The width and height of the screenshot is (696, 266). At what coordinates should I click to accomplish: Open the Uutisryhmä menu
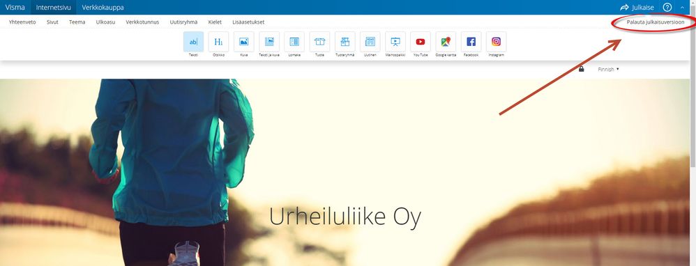[184, 22]
